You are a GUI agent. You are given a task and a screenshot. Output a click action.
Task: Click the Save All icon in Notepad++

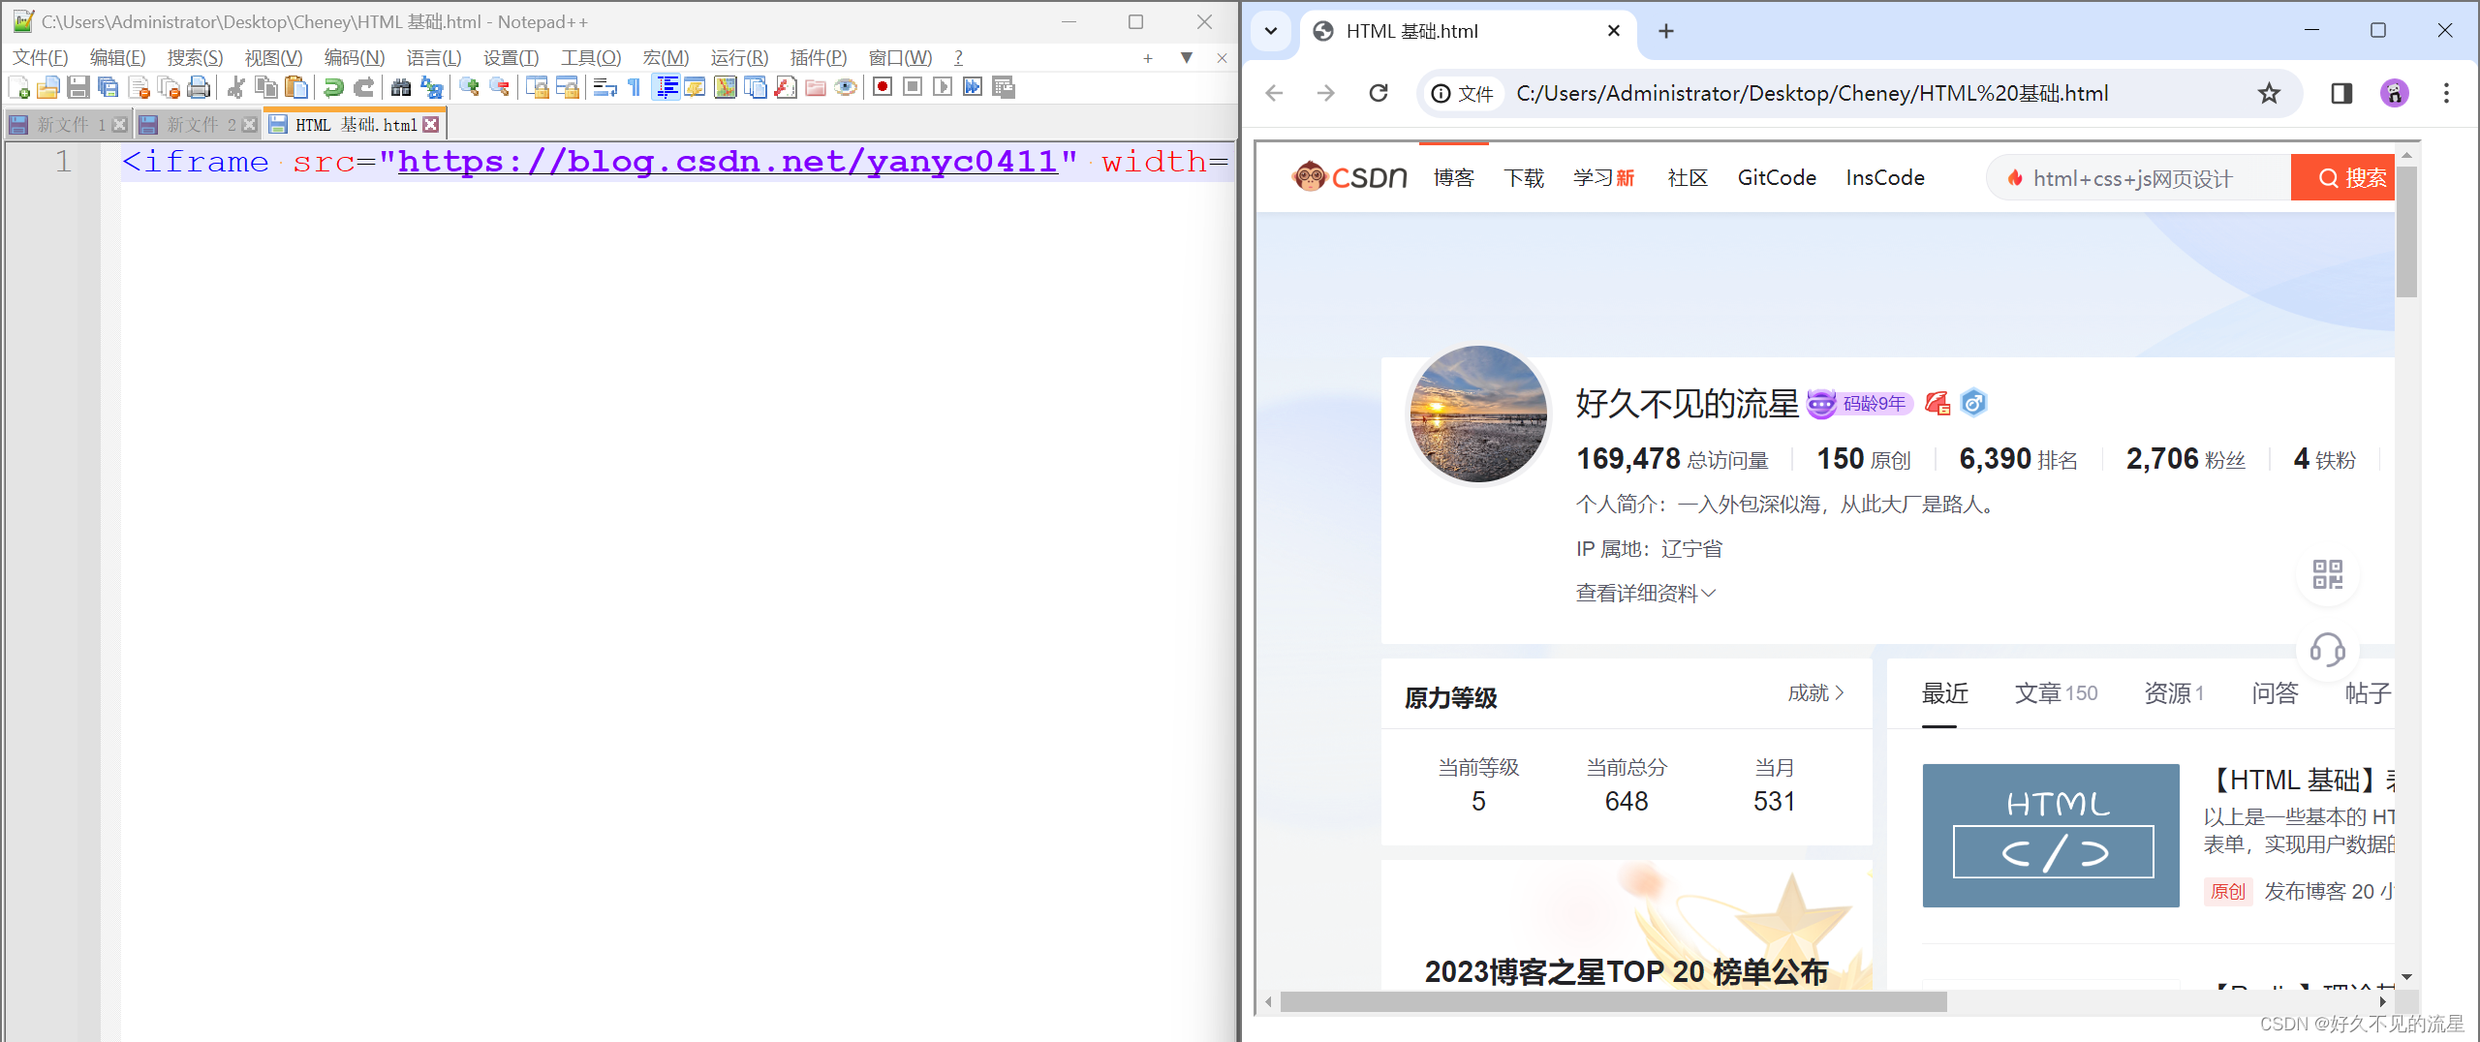pyautogui.click(x=108, y=88)
